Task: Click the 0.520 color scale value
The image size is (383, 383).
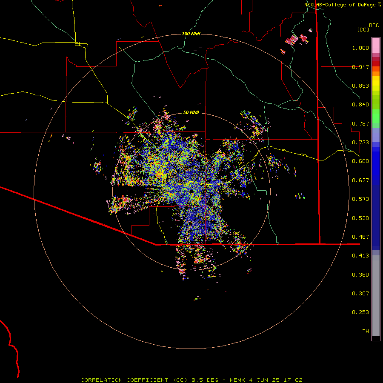Action: click(360, 218)
